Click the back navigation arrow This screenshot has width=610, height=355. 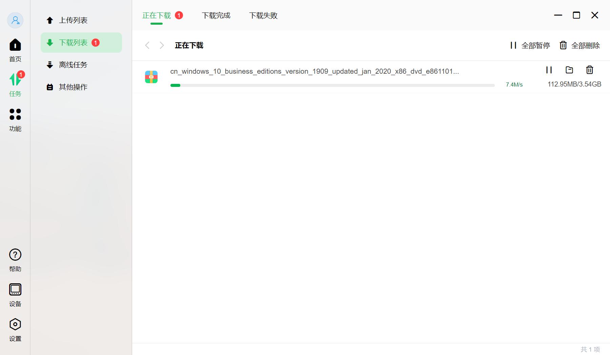[147, 45]
